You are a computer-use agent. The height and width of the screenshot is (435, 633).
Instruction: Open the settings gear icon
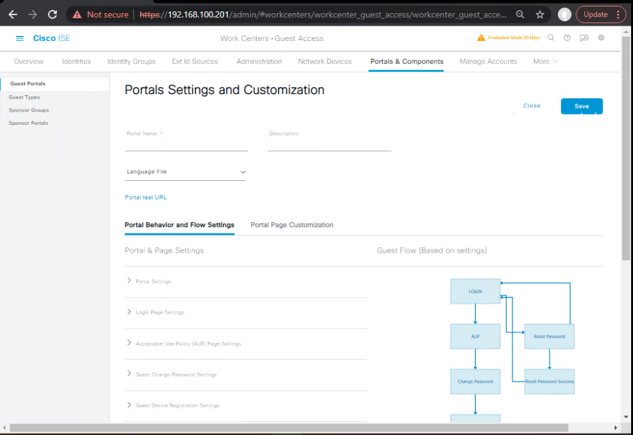coord(601,38)
